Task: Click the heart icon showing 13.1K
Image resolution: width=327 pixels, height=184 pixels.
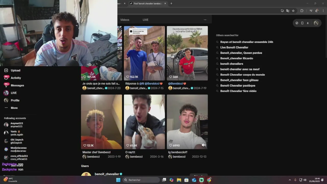Action: 85,145
